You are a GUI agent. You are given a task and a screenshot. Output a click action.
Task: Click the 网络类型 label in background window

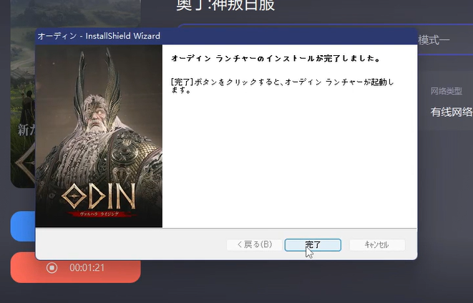click(446, 91)
